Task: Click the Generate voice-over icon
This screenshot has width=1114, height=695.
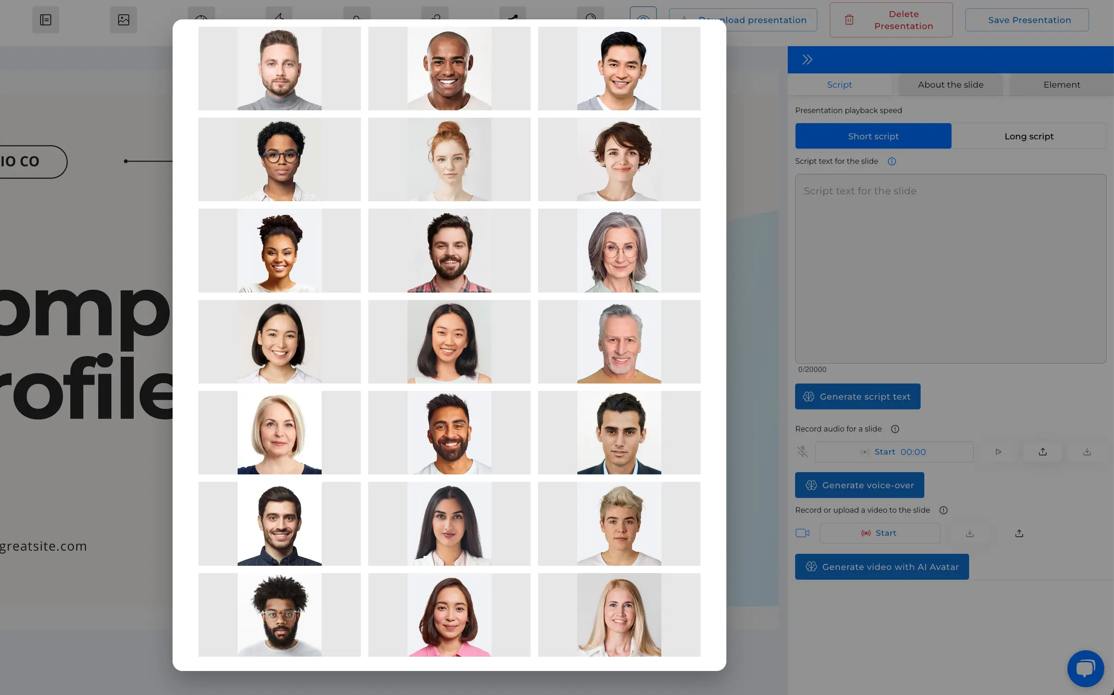Action: pyautogui.click(x=811, y=485)
